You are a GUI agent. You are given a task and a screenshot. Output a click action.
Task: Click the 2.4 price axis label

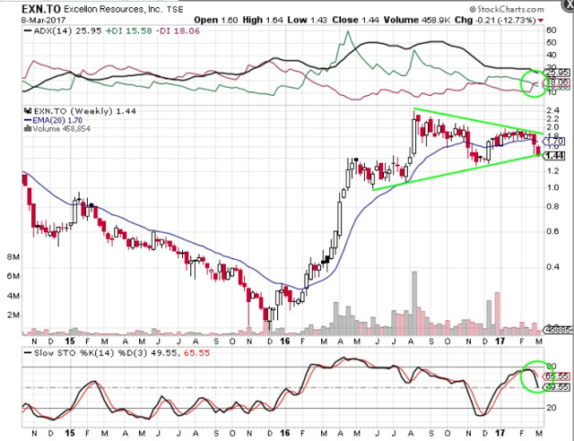pos(553,110)
